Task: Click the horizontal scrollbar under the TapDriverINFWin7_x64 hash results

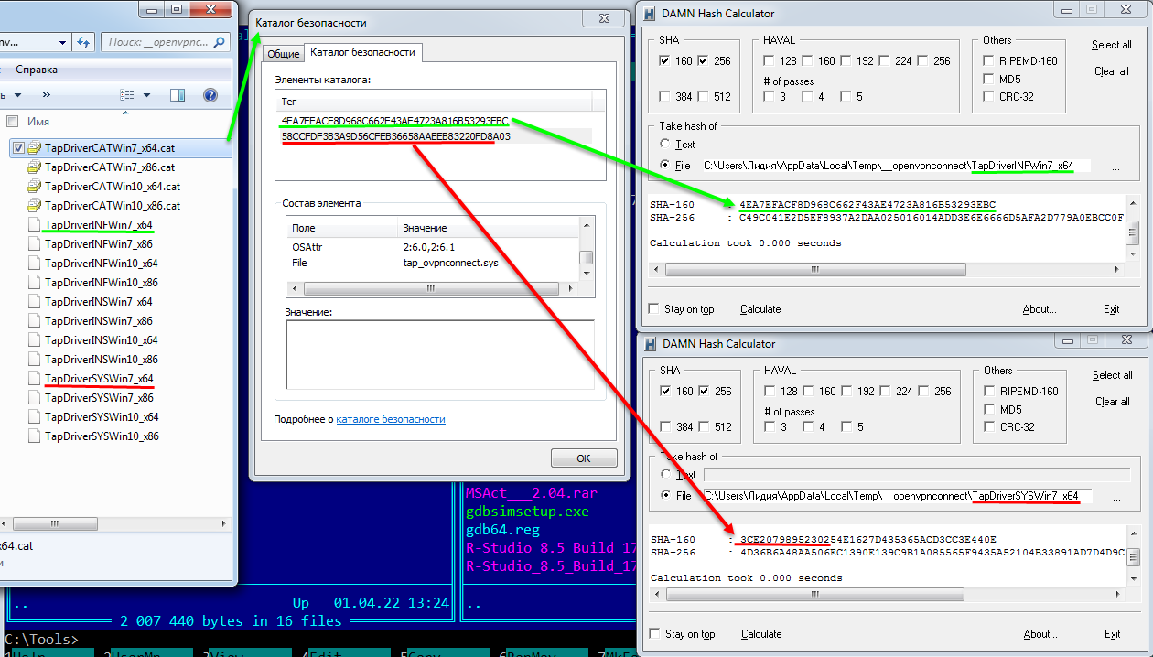Action: coord(886,270)
